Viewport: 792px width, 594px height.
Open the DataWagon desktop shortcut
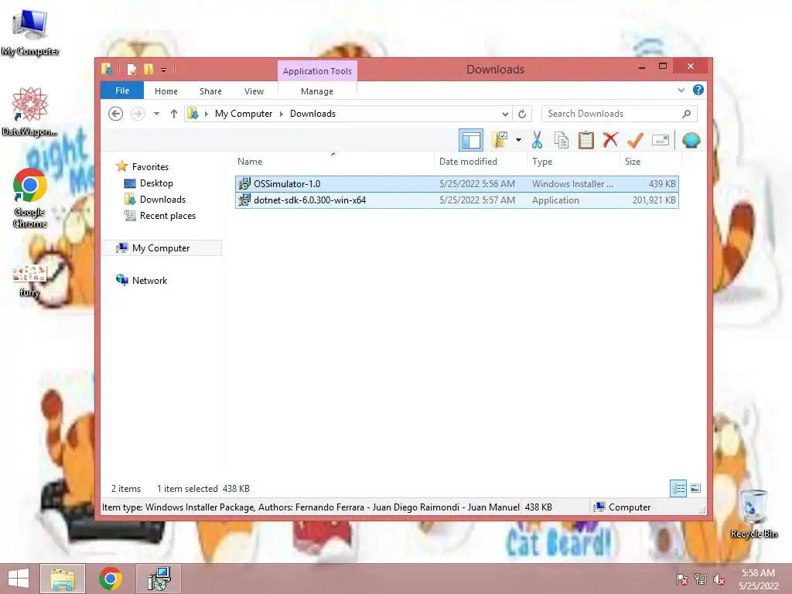[30, 111]
